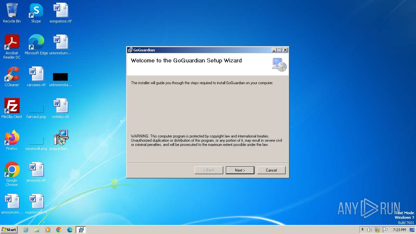
Task: Open the Action Center flag icon
Action: pyautogui.click(x=385, y=230)
